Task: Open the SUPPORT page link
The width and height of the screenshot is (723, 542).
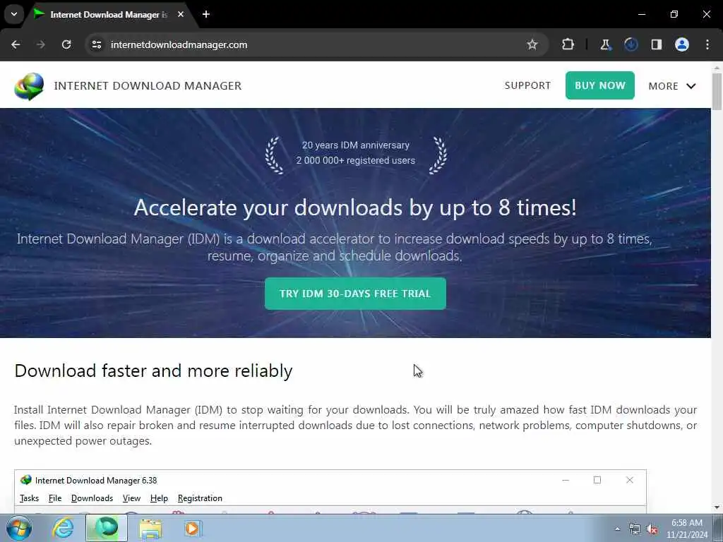Action: pyautogui.click(x=527, y=85)
